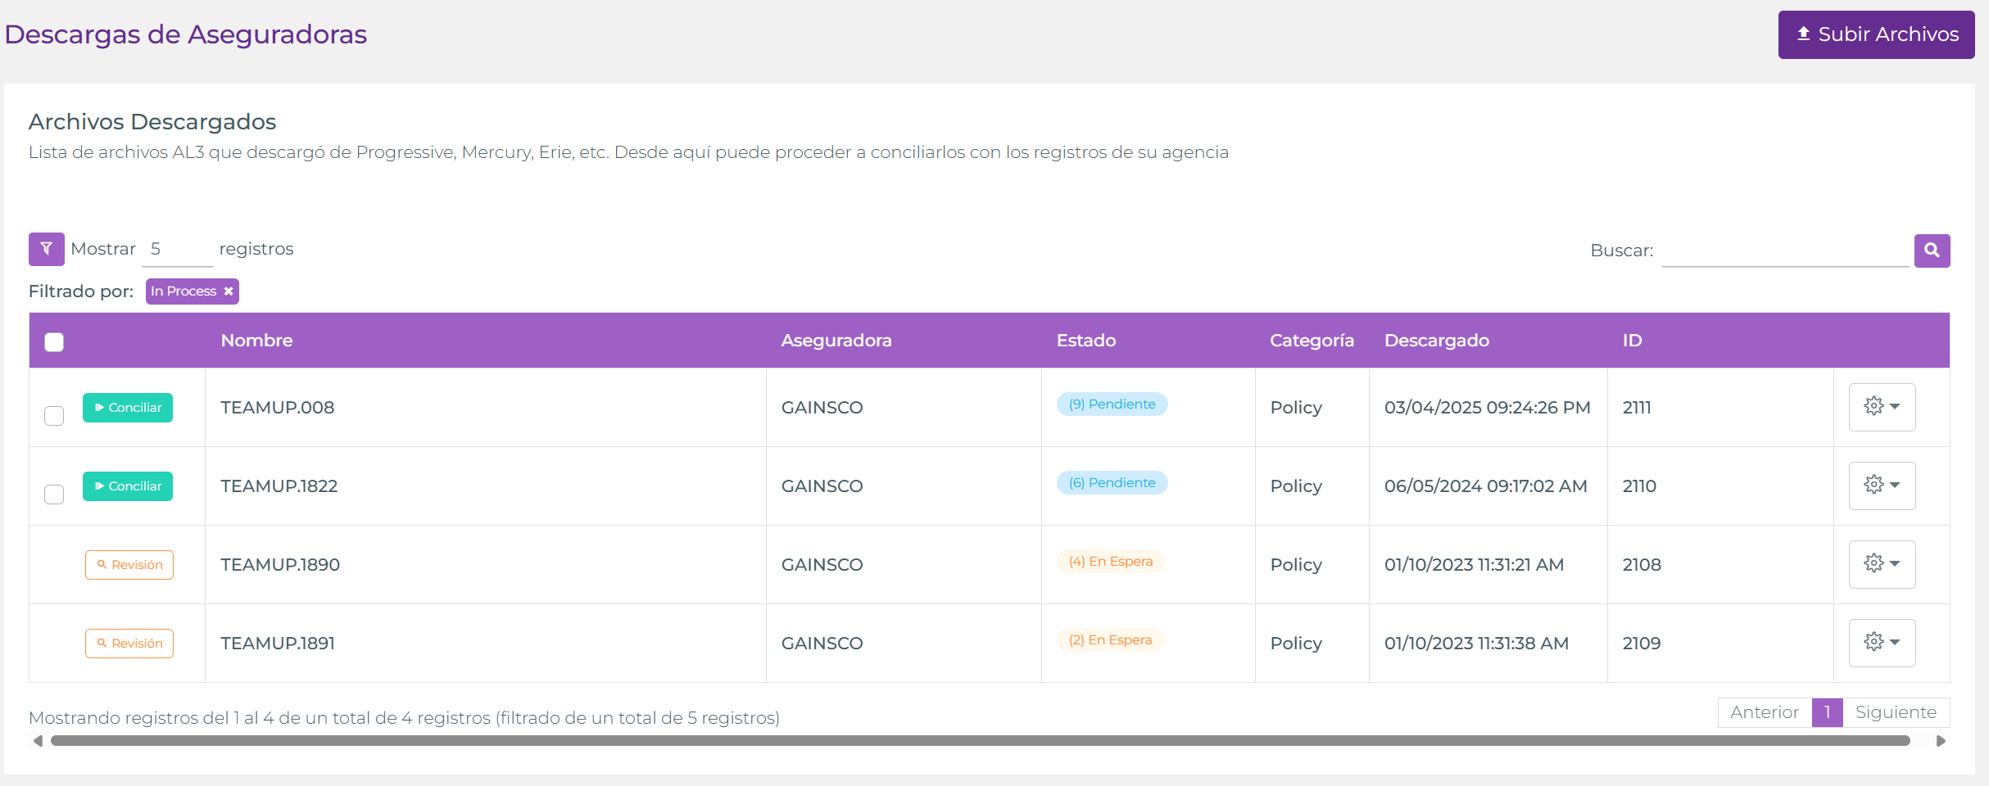Toggle the select-all checkbox in table header
Screen dimensions: 1989x786
coord(54,341)
